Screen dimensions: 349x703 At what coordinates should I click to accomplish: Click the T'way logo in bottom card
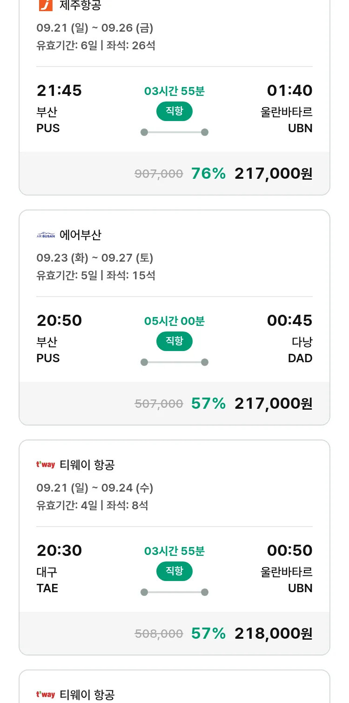click(x=46, y=695)
